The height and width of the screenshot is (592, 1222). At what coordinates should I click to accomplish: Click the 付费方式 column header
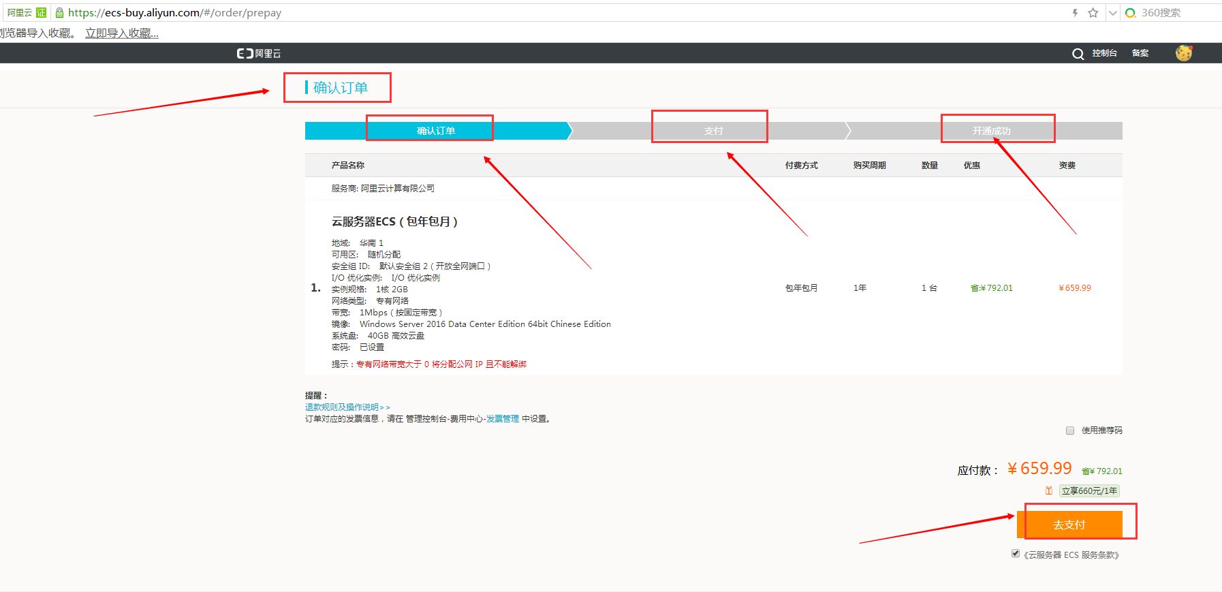[x=802, y=166]
